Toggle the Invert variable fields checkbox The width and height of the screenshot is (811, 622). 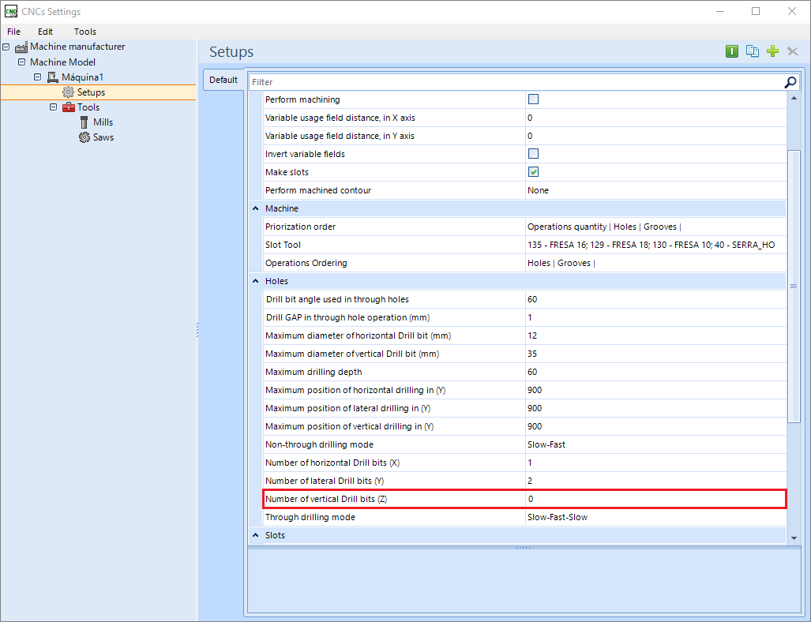[533, 154]
